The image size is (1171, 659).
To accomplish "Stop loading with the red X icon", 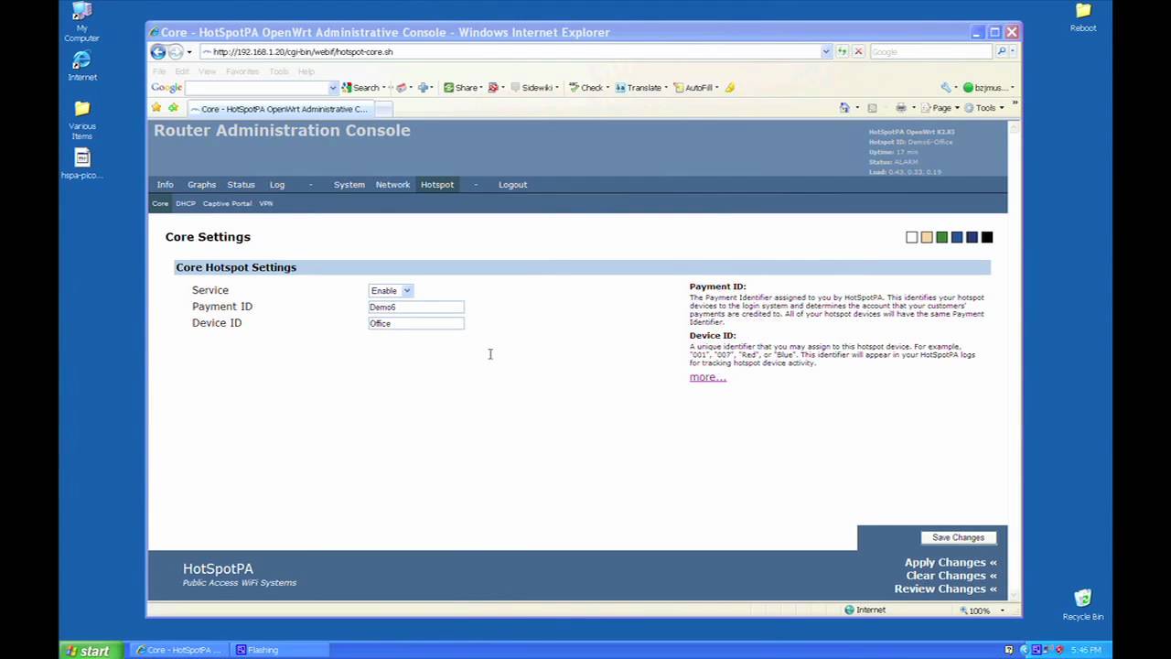I will pos(858,51).
